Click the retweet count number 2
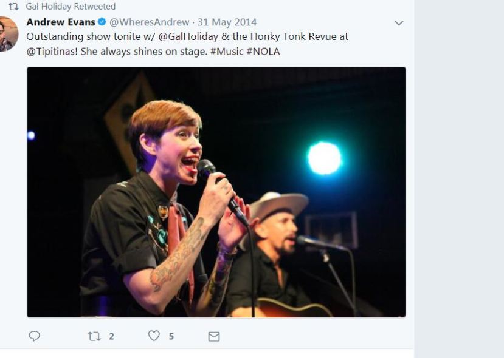The width and height of the screenshot is (504, 358). click(111, 336)
